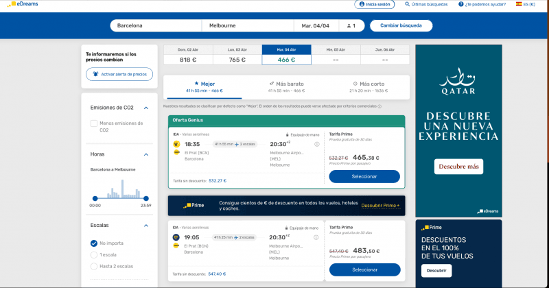Click the info icon on 19:05 flight
The height and width of the screenshot is (288, 549).
(316, 237)
